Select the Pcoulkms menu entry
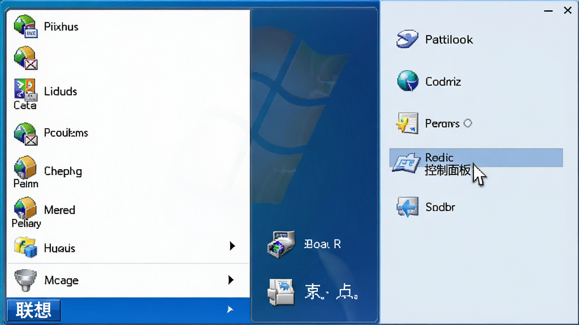Screen dimensions: 579x325 [66, 133]
